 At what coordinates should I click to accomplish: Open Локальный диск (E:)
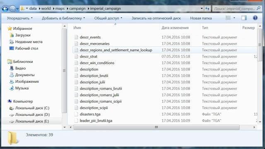[32, 121]
